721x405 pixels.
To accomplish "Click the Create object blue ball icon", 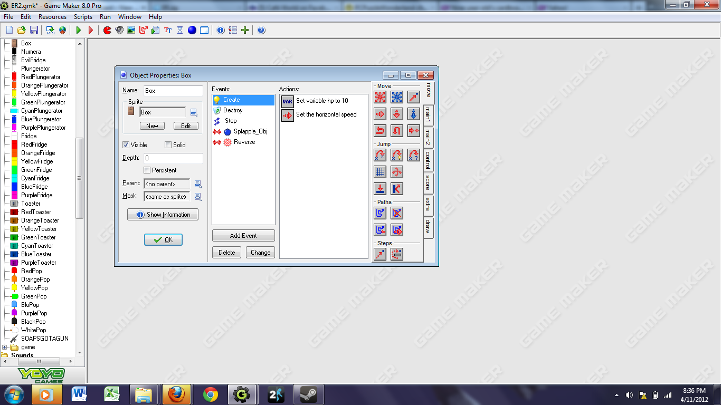I will point(192,30).
